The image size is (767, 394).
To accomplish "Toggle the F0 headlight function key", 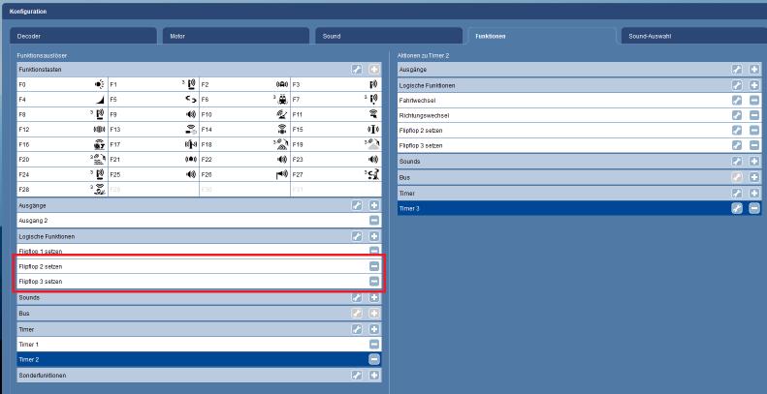I will [61, 85].
